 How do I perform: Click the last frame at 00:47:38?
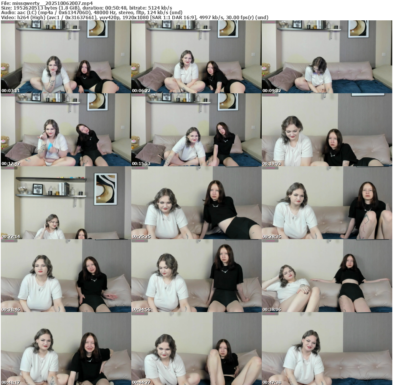327,349
